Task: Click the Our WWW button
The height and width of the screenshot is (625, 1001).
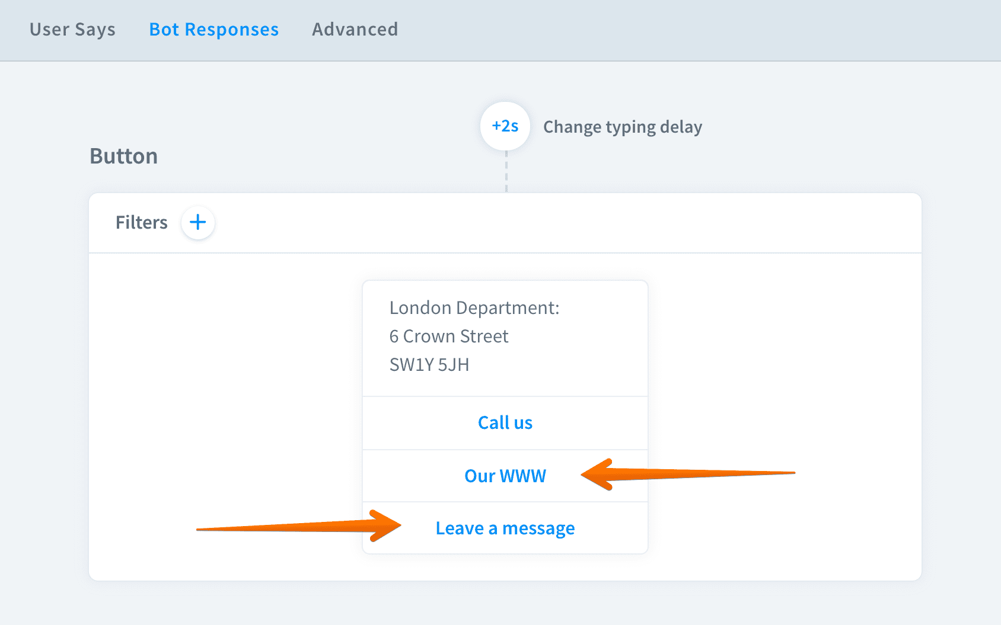Action: 505,476
